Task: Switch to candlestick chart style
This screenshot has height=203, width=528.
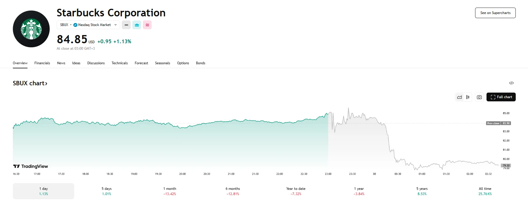Action: coord(468,97)
